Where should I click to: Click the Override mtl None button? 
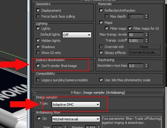(x=144, y=47)
